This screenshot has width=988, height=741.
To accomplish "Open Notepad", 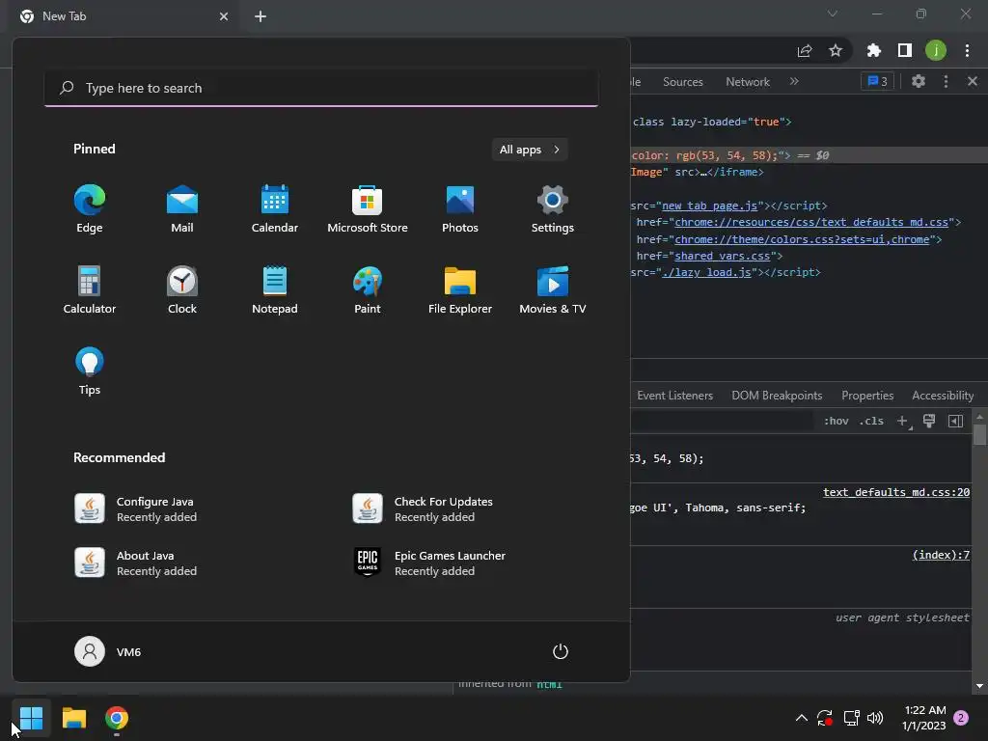I will pyautogui.click(x=275, y=290).
